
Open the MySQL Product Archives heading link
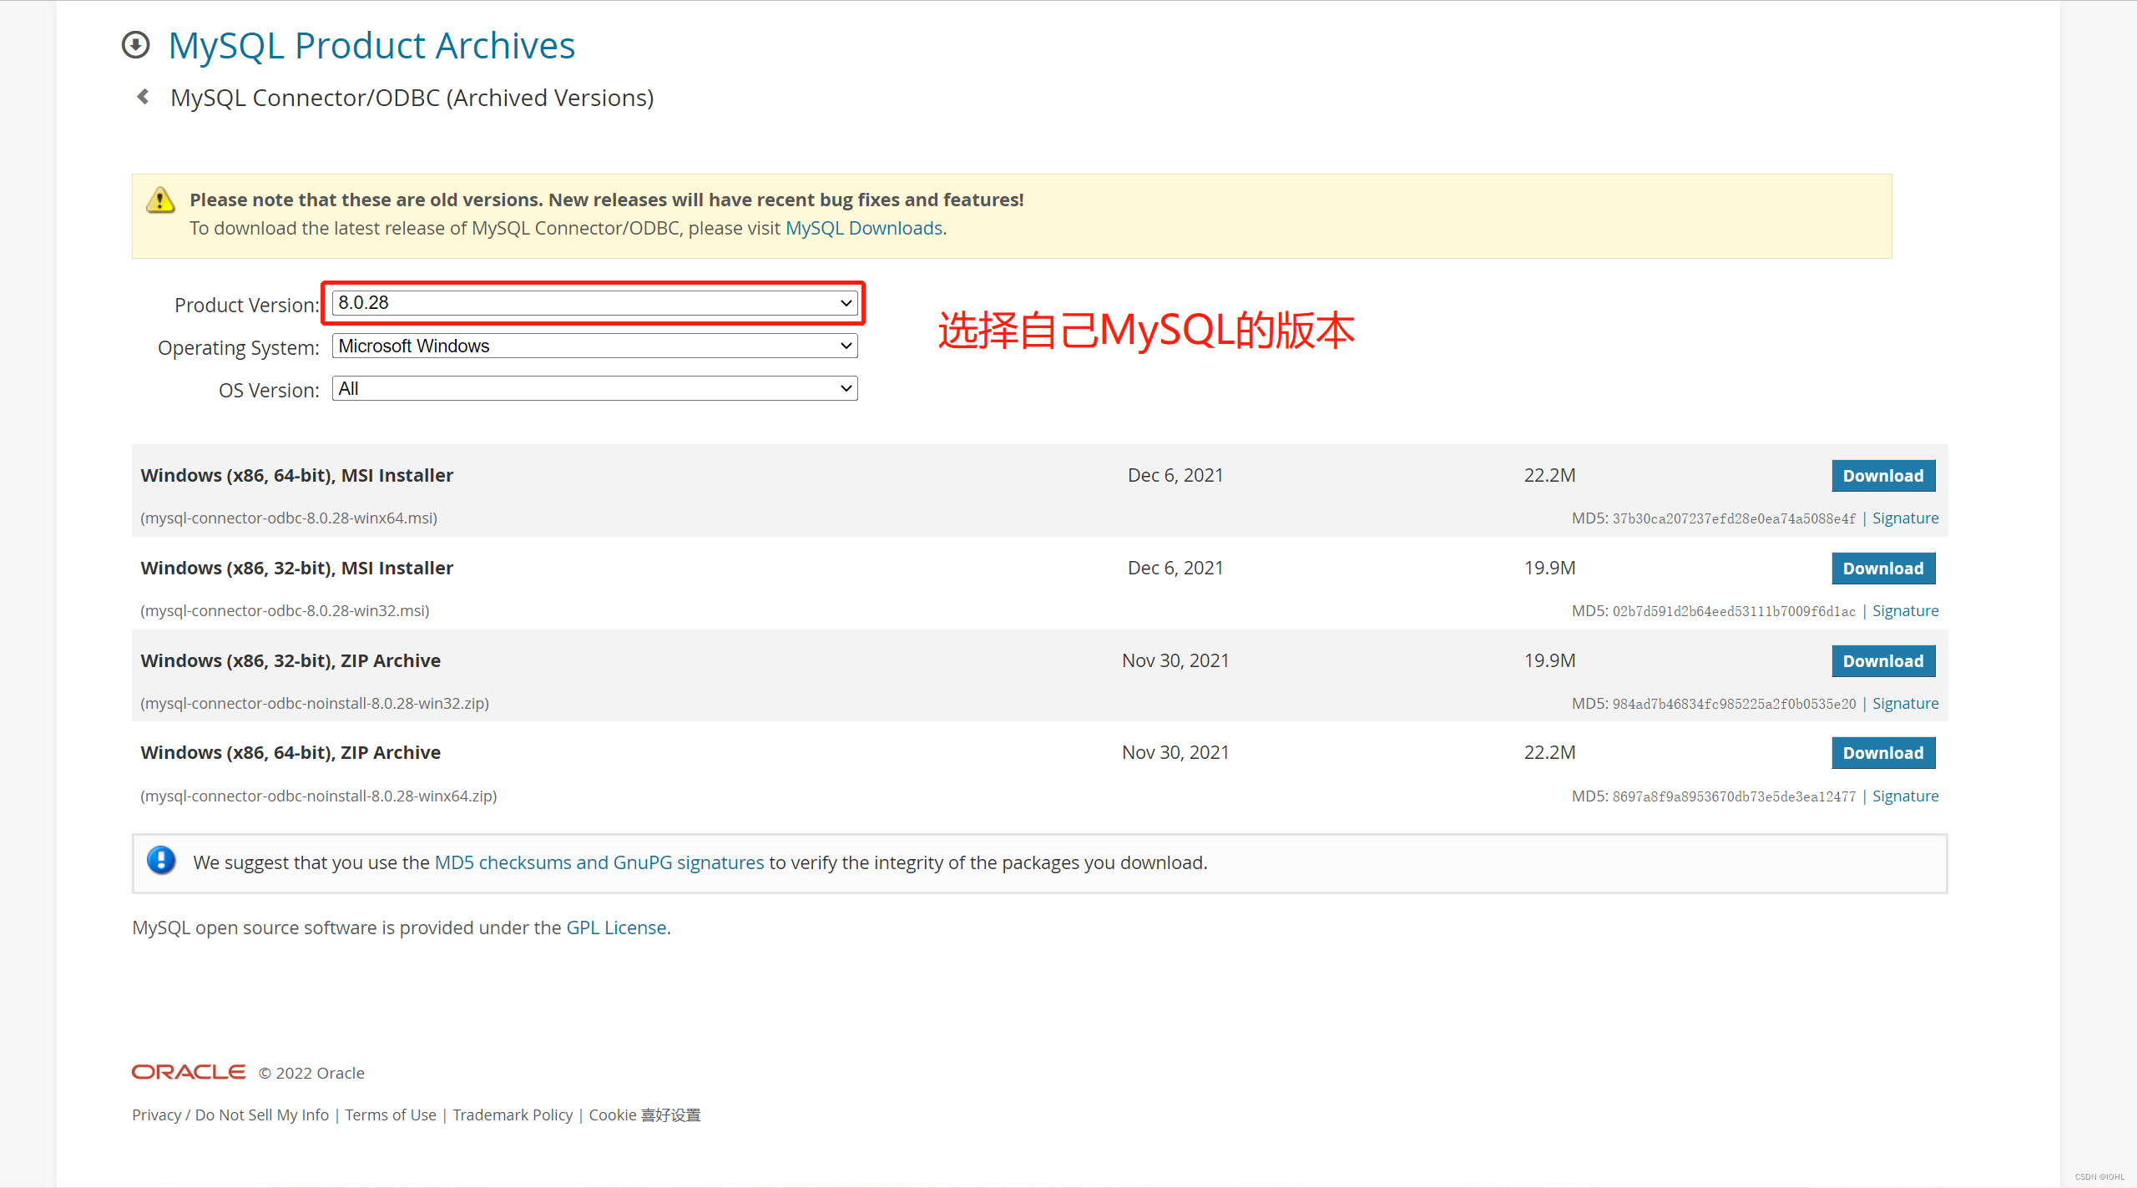371,45
